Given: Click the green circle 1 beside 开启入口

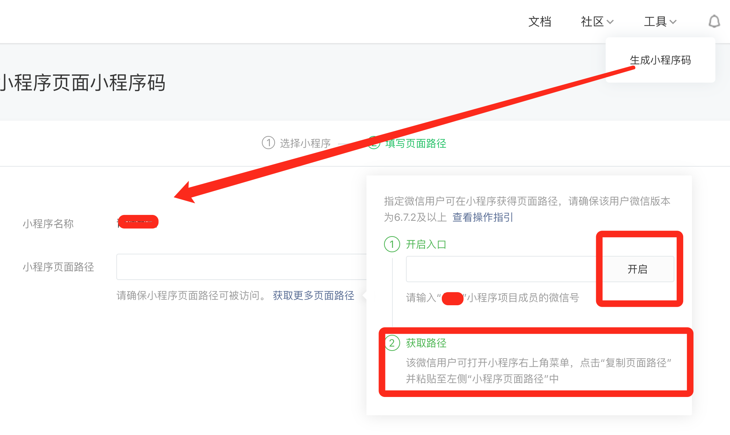Looking at the screenshot, I should (x=392, y=244).
